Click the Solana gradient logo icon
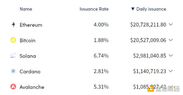The image size is (183, 95). 13,56
